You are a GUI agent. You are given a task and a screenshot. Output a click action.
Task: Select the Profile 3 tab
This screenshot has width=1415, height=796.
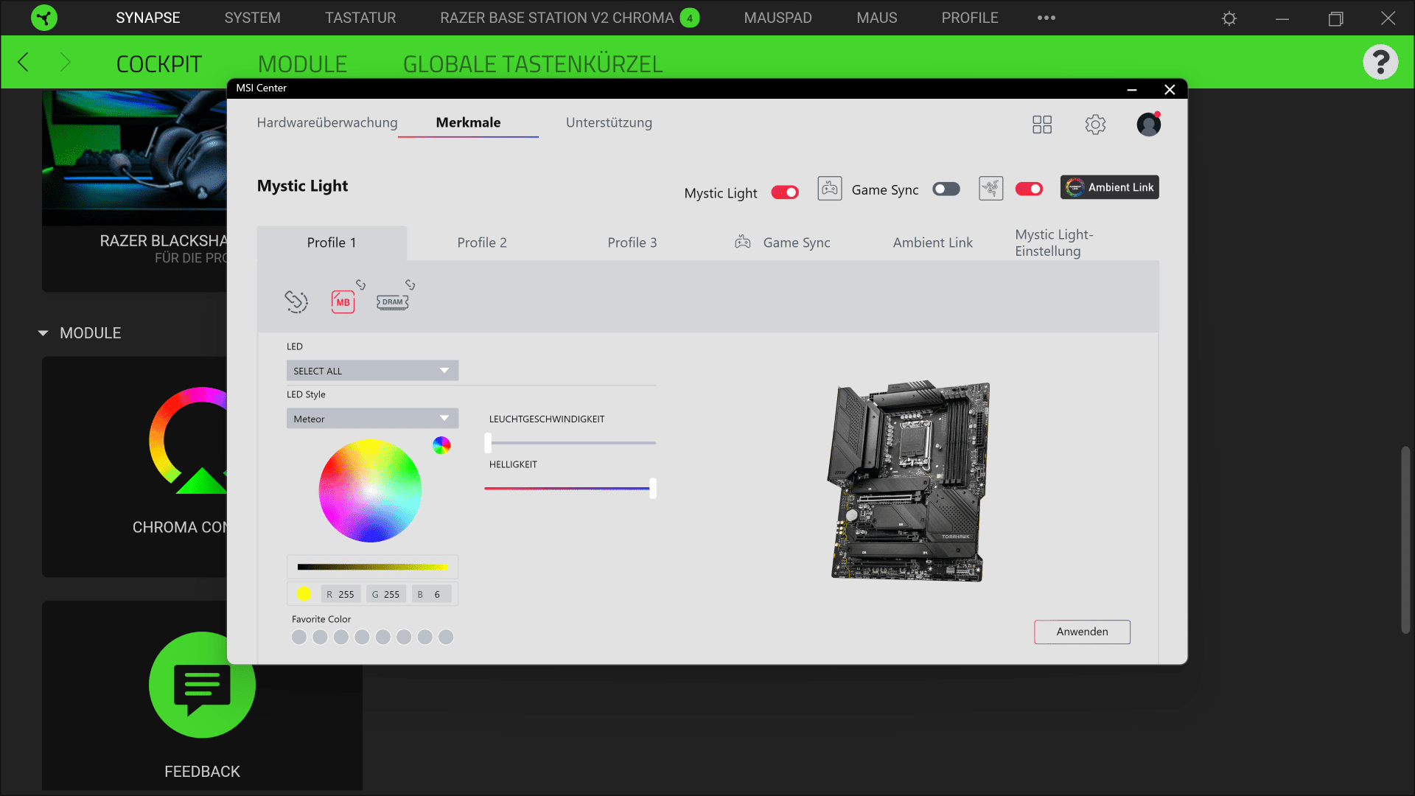pos(632,242)
